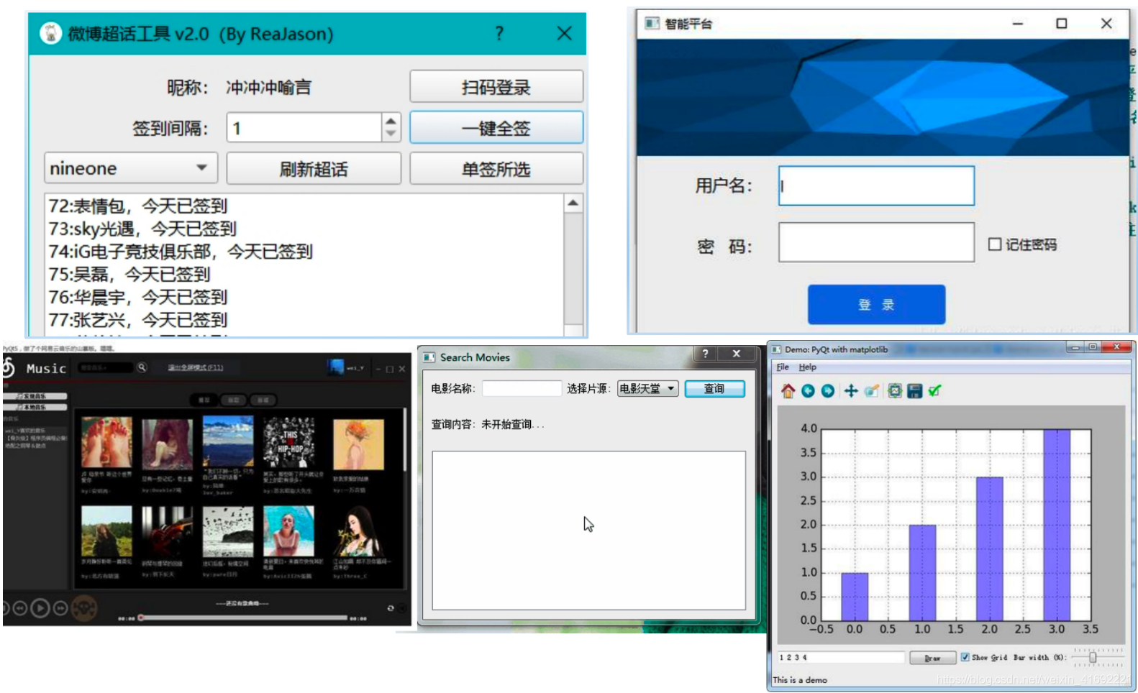Click the 'THIS IS HIP-HOP' album cover
This screenshot has width=1138, height=693.
coord(288,441)
